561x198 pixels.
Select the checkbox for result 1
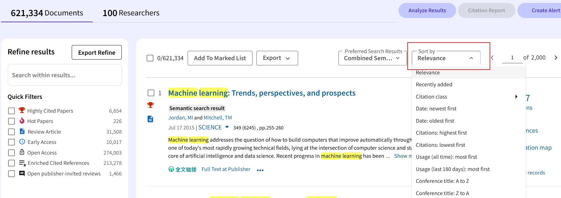coord(151,93)
